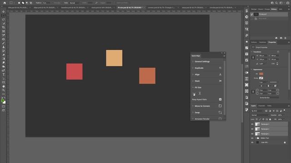Select the Move tool

(3, 12)
